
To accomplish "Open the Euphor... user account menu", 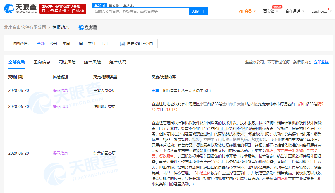I will coord(321,11).
